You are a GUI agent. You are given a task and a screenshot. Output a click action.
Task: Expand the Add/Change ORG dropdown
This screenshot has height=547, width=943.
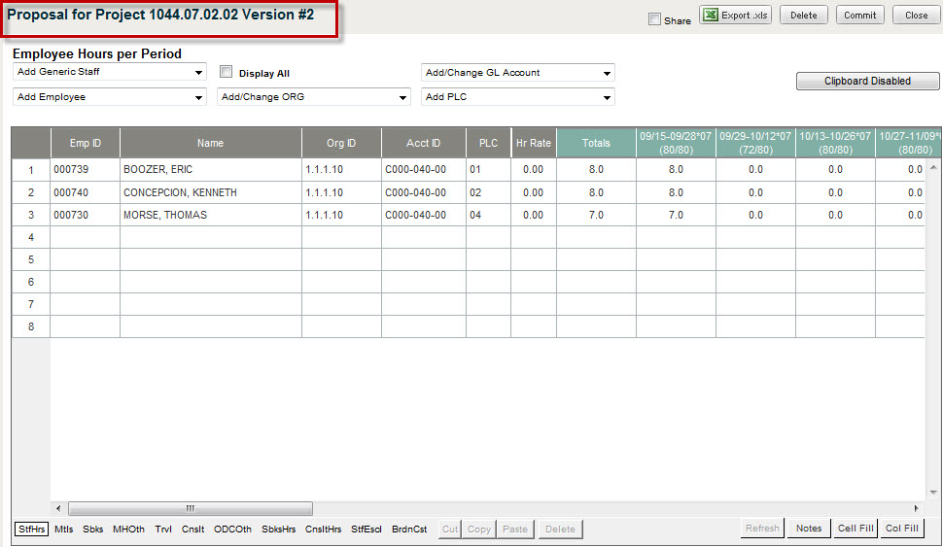click(314, 97)
